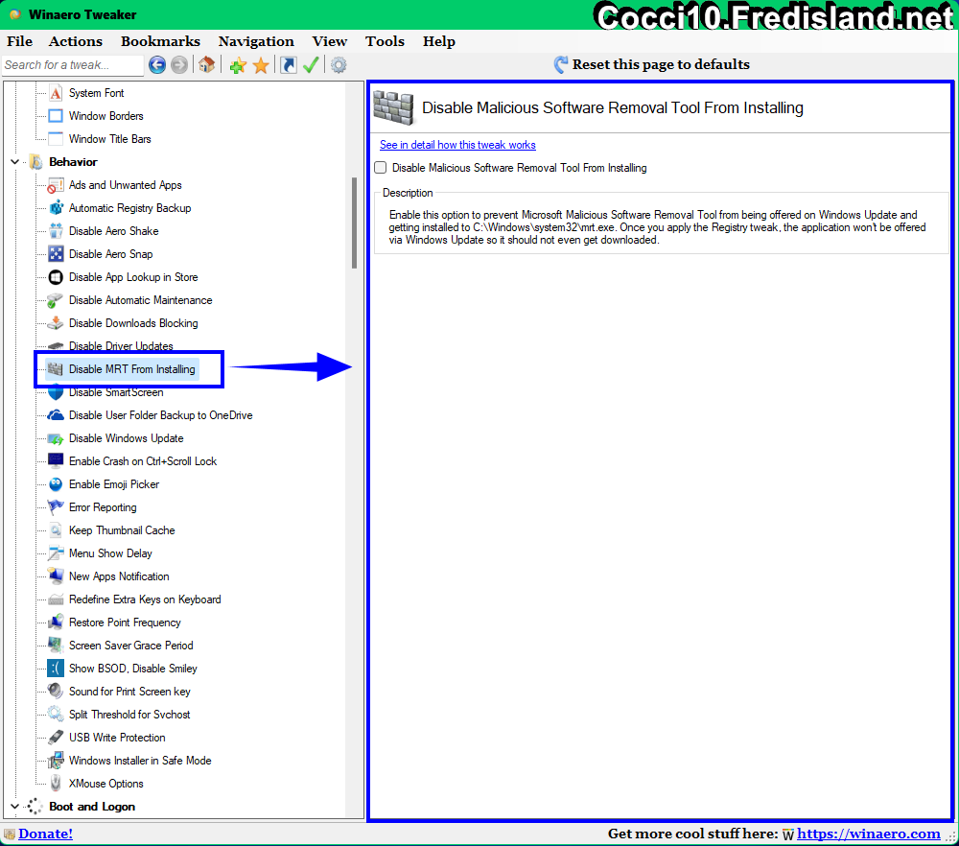959x846 pixels.
Task: Collapse the Boot and Logon category
Action: (x=14, y=807)
